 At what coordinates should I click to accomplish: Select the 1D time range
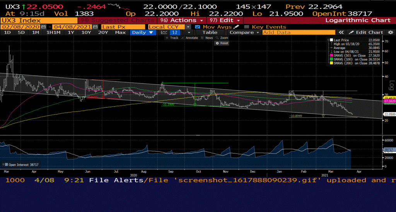[7, 32]
